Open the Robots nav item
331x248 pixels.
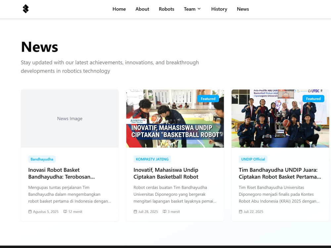pyautogui.click(x=166, y=9)
